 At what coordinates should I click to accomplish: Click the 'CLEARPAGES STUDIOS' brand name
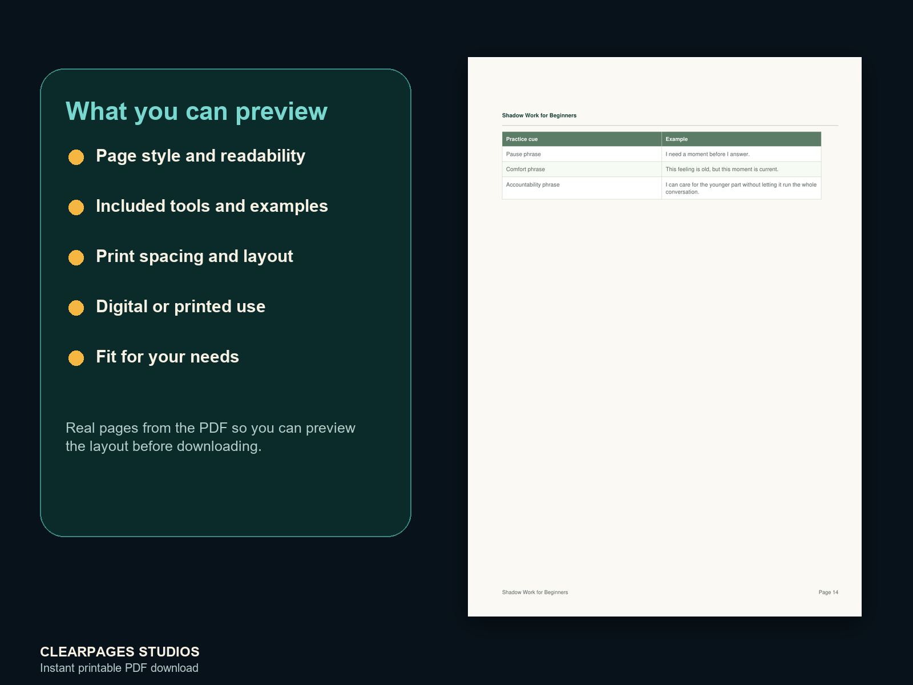click(x=120, y=651)
